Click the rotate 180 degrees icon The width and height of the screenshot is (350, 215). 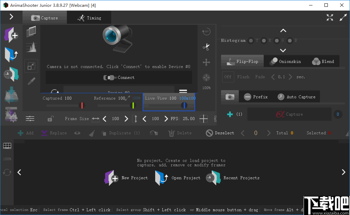pyautogui.click(x=206, y=32)
